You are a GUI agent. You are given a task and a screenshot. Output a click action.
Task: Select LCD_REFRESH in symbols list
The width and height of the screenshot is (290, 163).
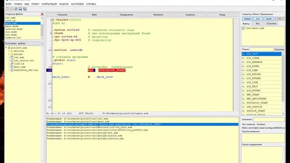point(261,62)
